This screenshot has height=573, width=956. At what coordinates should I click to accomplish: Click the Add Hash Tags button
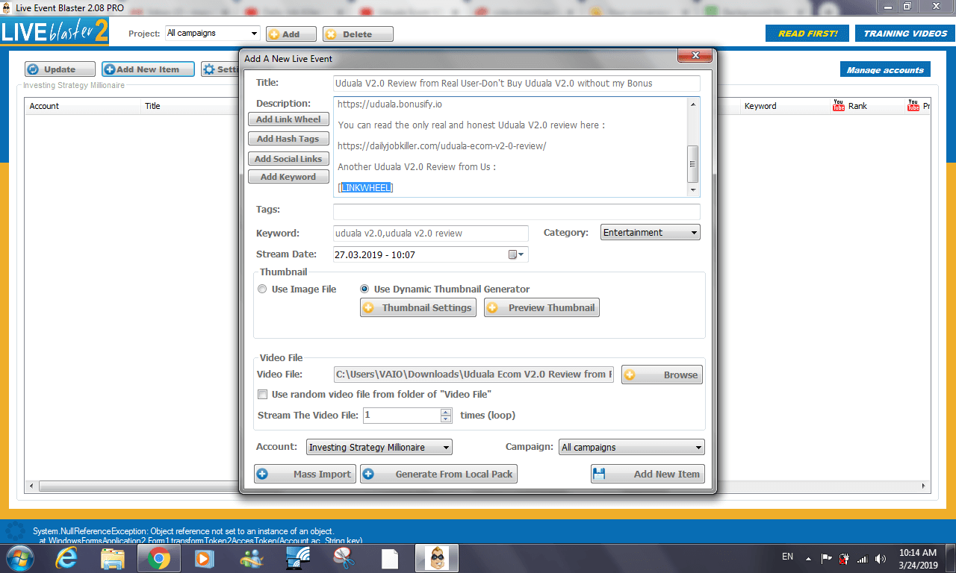(x=288, y=139)
